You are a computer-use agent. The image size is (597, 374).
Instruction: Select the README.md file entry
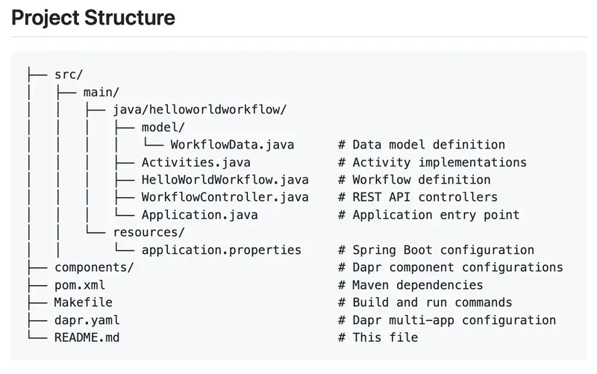click(87, 337)
